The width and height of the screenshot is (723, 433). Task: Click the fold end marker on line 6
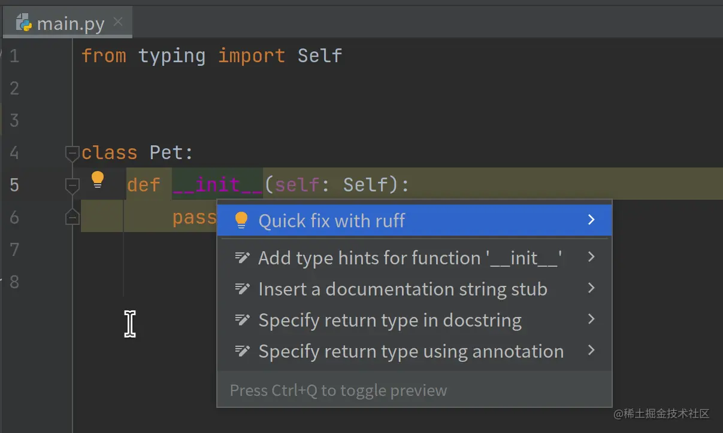(x=72, y=218)
